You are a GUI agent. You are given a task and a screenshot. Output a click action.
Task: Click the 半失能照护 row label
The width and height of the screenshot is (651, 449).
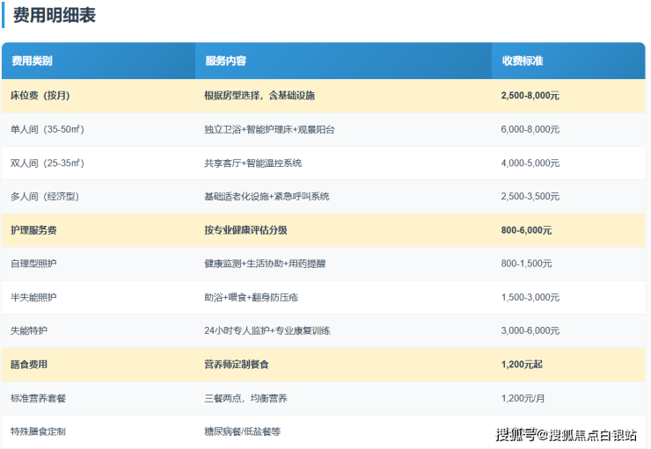(33, 297)
